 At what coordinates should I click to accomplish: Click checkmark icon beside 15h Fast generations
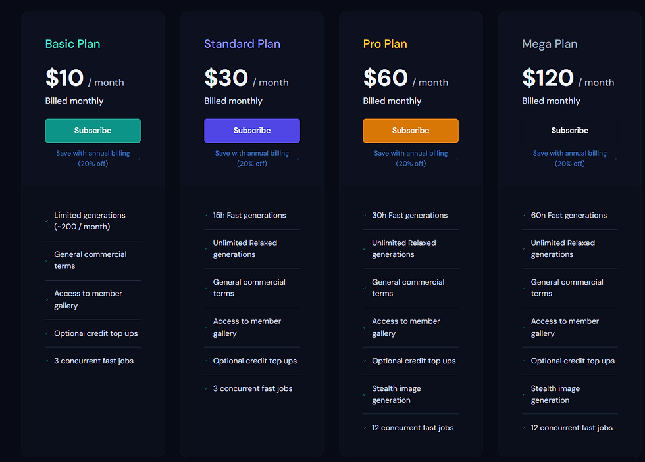coord(205,215)
